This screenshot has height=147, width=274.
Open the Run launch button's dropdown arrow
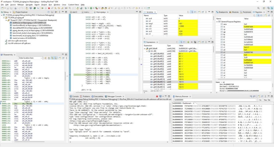(94, 8)
